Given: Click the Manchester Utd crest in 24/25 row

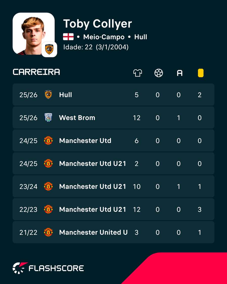Looking at the screenshot, I should tap(48, 141).
